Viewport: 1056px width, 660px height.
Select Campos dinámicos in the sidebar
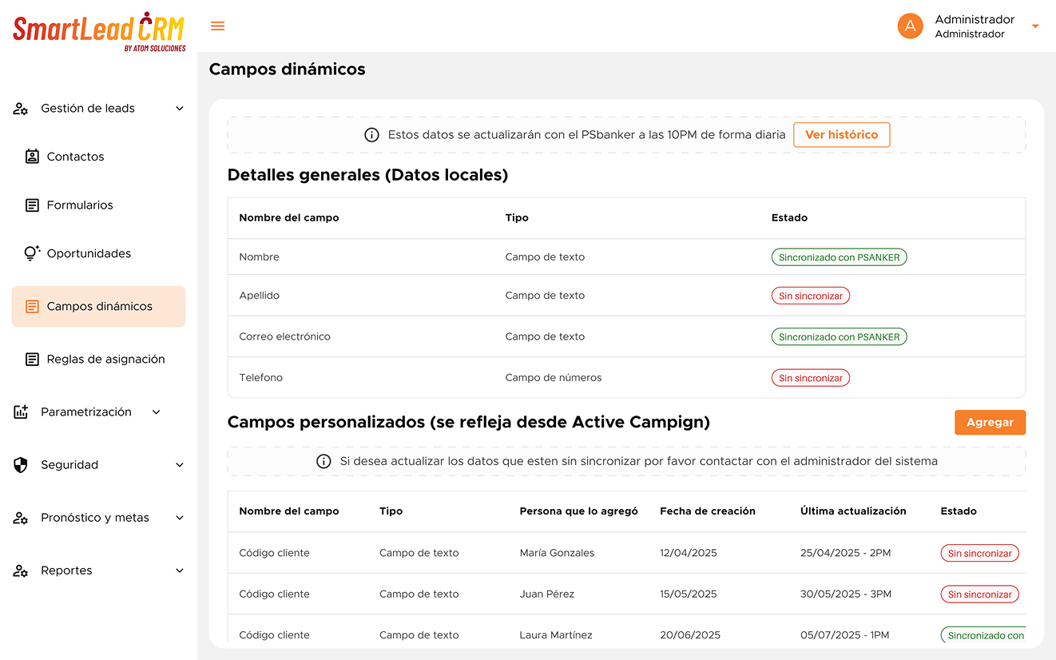(98, 307)
